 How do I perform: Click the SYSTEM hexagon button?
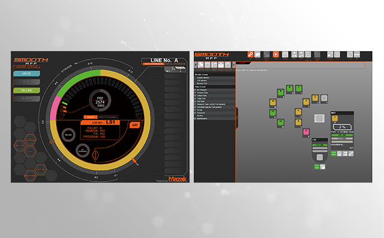pyautogui.click(x=41, y=169)
